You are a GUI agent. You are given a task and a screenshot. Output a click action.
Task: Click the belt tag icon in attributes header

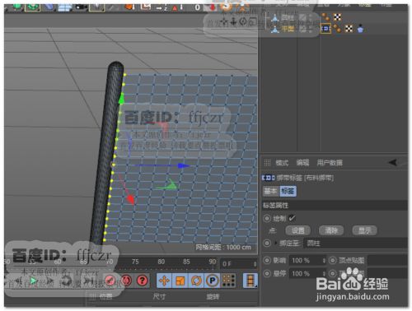click(x=269, y=178)
